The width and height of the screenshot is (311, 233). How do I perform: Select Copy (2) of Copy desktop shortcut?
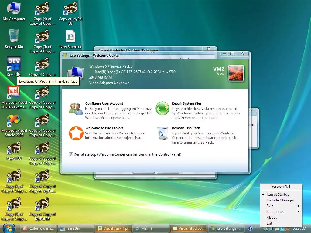(x=14, y=181)
